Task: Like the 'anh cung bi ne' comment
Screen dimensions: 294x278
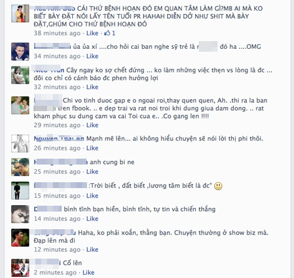Action: [92, 172]
